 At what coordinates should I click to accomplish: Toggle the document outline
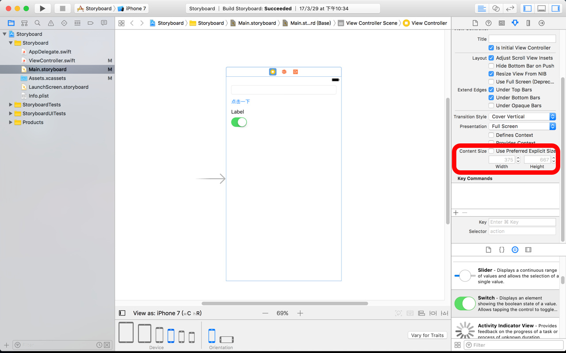point(122,313)
